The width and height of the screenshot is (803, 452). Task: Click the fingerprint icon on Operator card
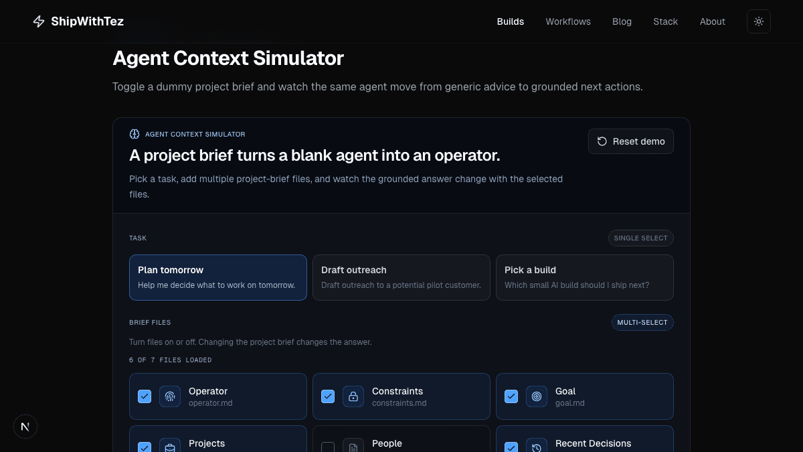[170, 396]
